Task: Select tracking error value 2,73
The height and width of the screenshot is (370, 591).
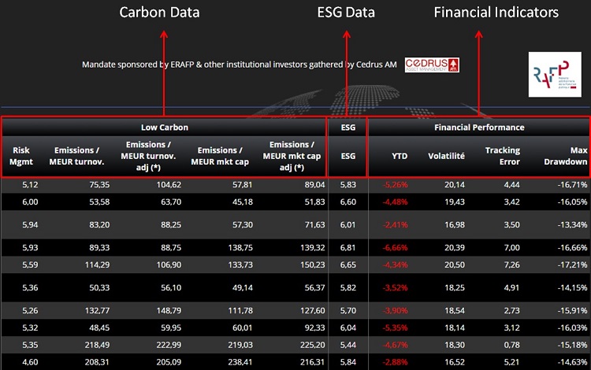Action: [x=512, y=311]
